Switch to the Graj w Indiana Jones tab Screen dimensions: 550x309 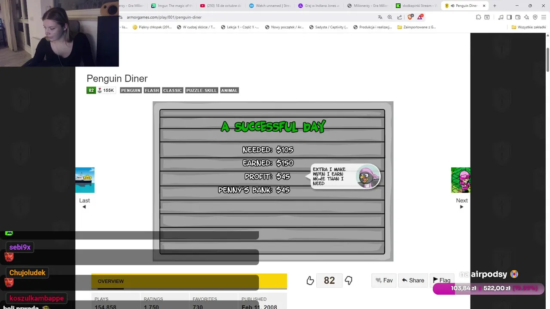point(319,6)
